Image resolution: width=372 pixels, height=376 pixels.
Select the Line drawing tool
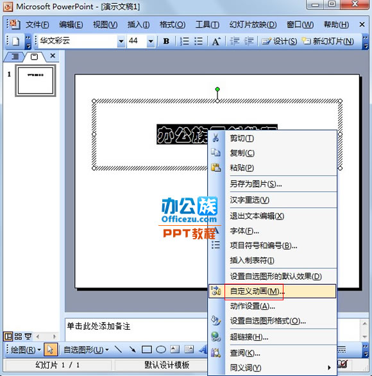(x=119, y=350)
